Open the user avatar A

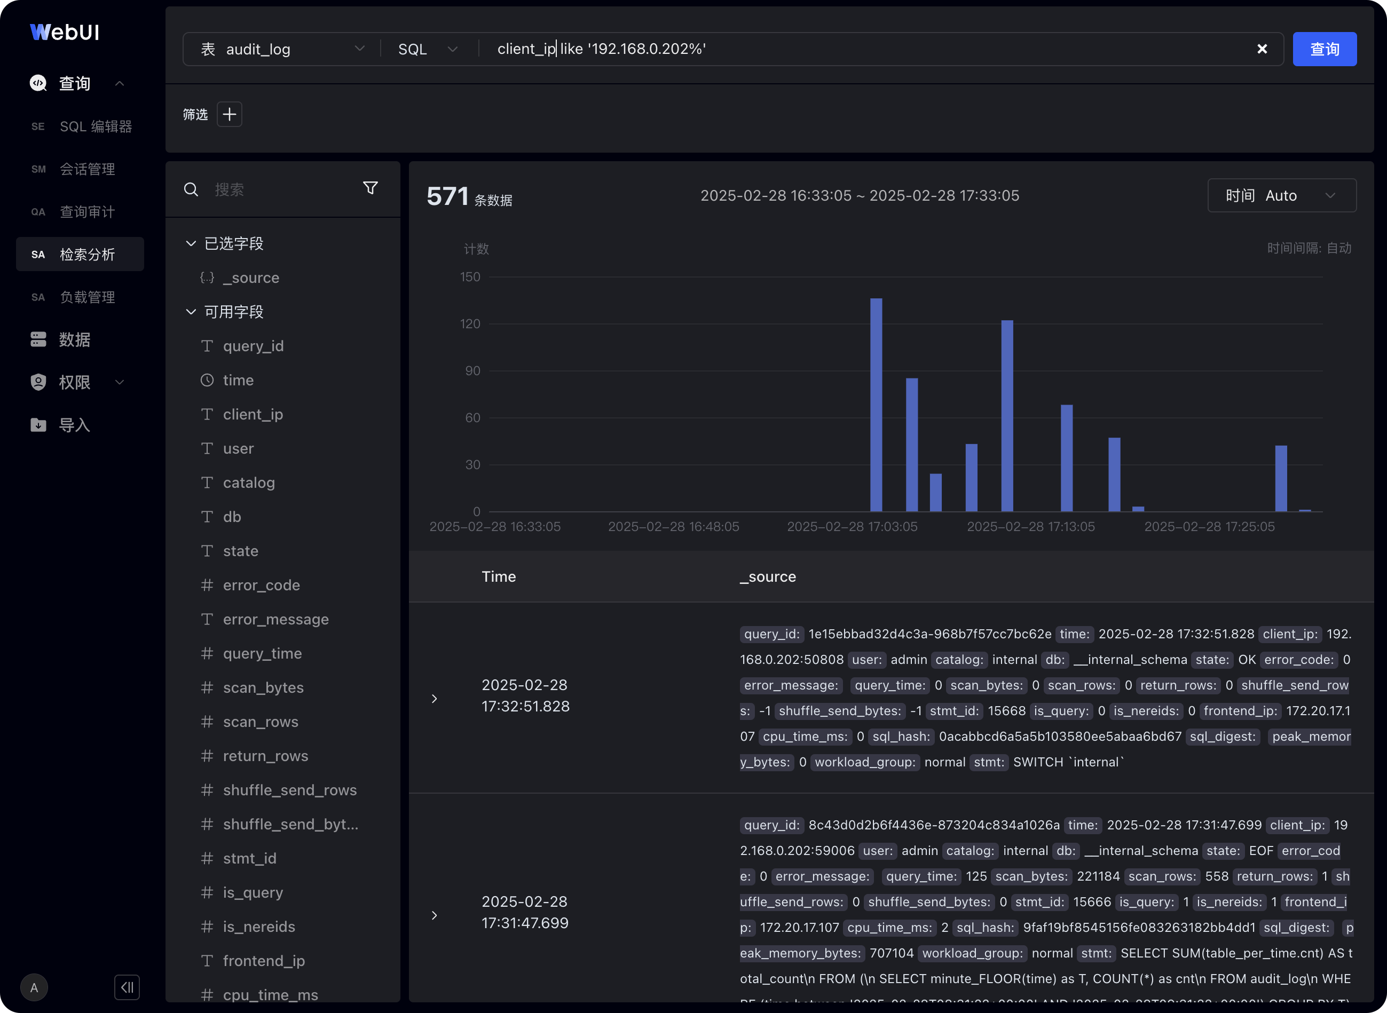[x=34, y=987]
